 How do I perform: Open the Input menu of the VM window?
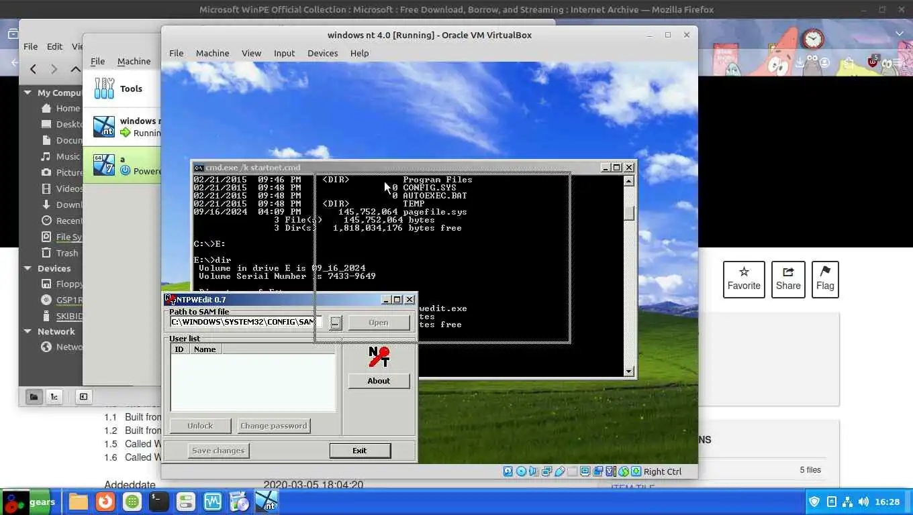[284, 53]
